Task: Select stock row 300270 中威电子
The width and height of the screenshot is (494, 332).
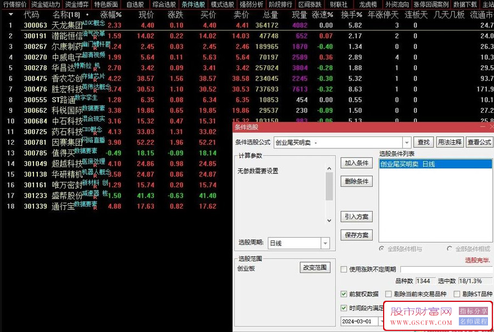Action: pos(247,57)
